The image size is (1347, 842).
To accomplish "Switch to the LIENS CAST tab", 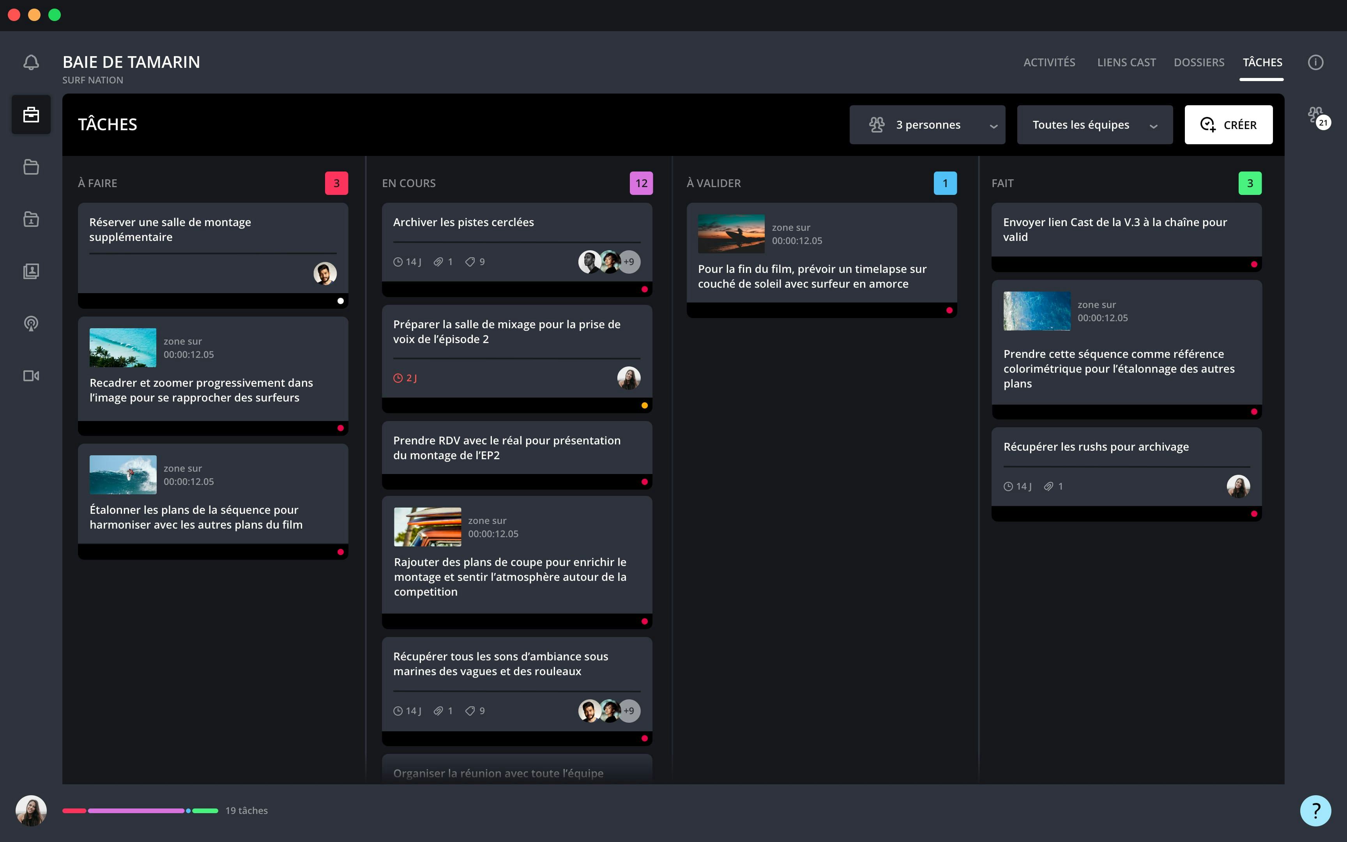I will (1126, 62).
